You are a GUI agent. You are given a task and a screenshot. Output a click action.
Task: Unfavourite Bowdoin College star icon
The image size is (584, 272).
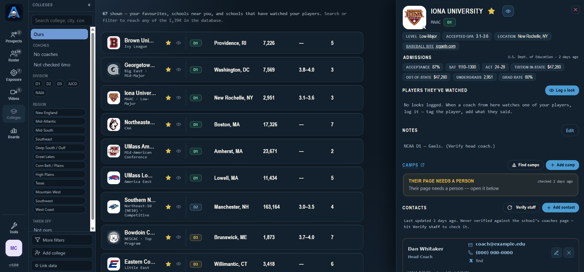coord(168,238)
